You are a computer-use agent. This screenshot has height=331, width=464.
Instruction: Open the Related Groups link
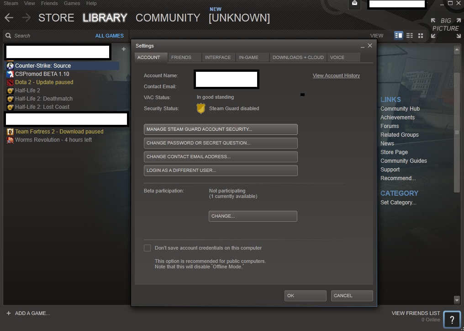click(400, 135)
